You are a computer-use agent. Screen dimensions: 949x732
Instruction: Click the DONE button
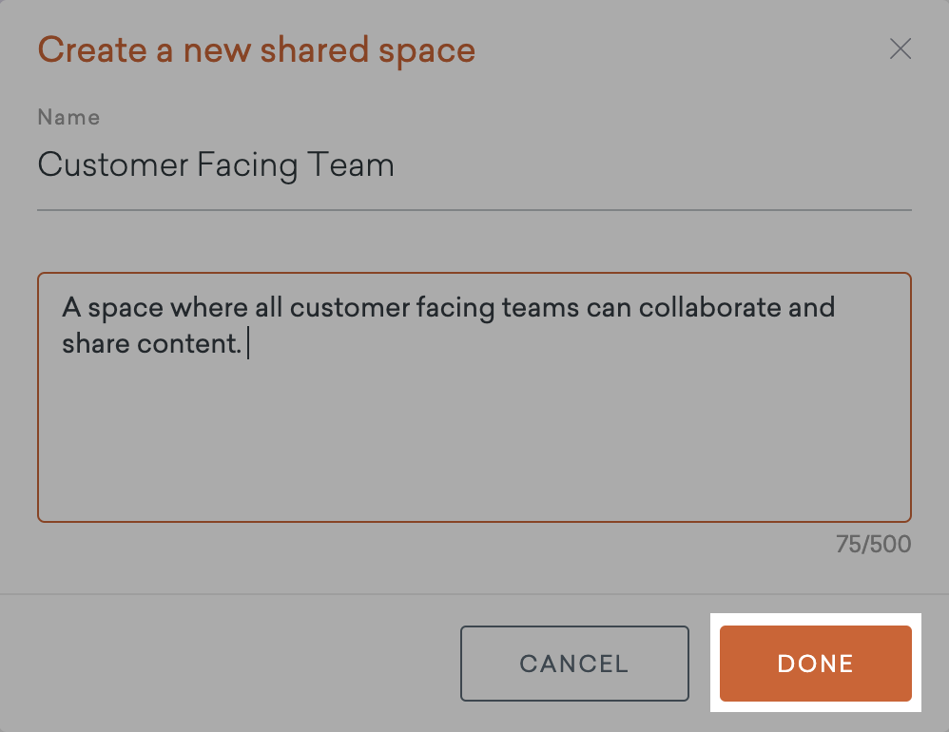pos(815,664)
